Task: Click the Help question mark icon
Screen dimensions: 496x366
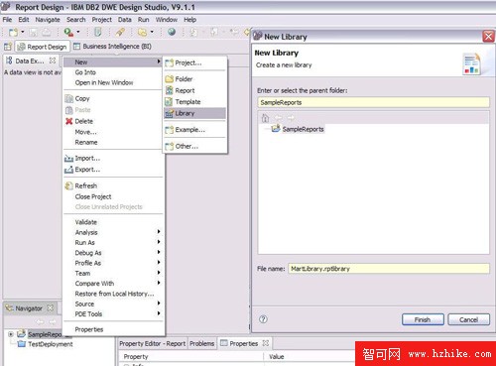Action: click(263, 319)
